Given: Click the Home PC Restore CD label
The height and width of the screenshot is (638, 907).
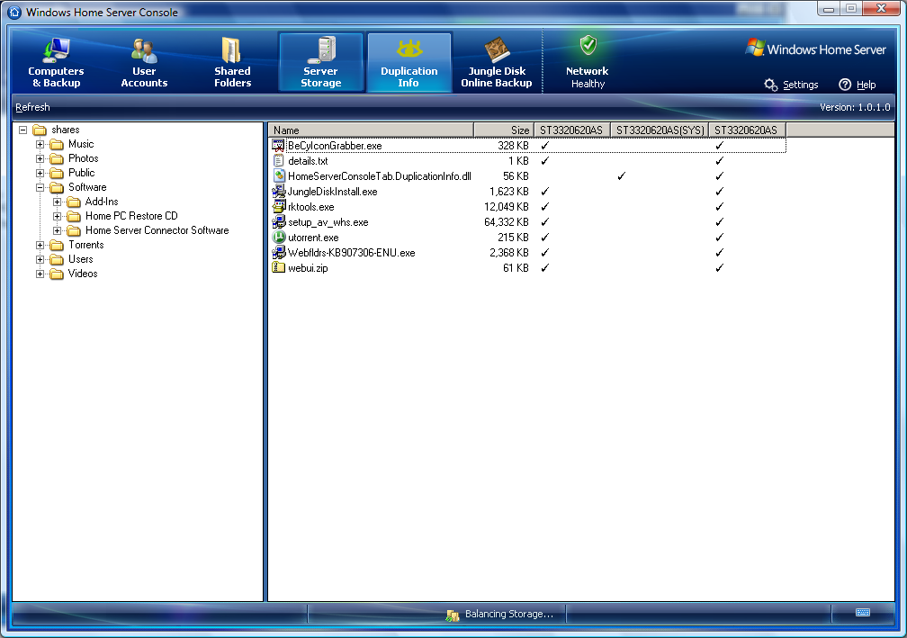Looking at the screenshot, I should tap(131, 216).
